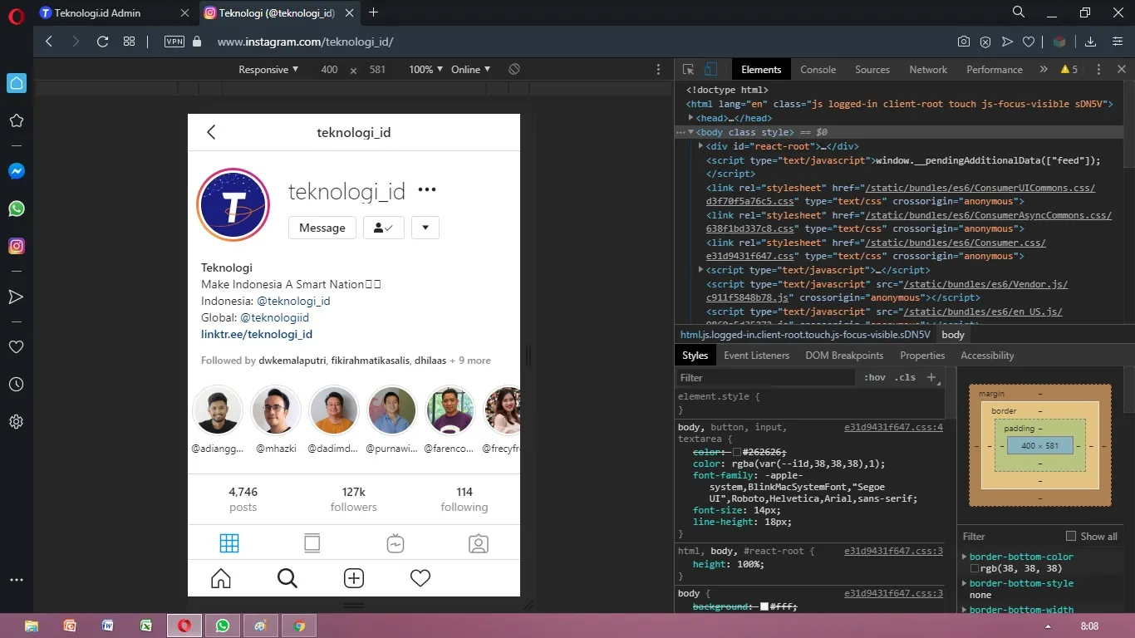The image size is (1135, 638).
Task: Select the inspect element picker icon
Action: click(688, 70)
